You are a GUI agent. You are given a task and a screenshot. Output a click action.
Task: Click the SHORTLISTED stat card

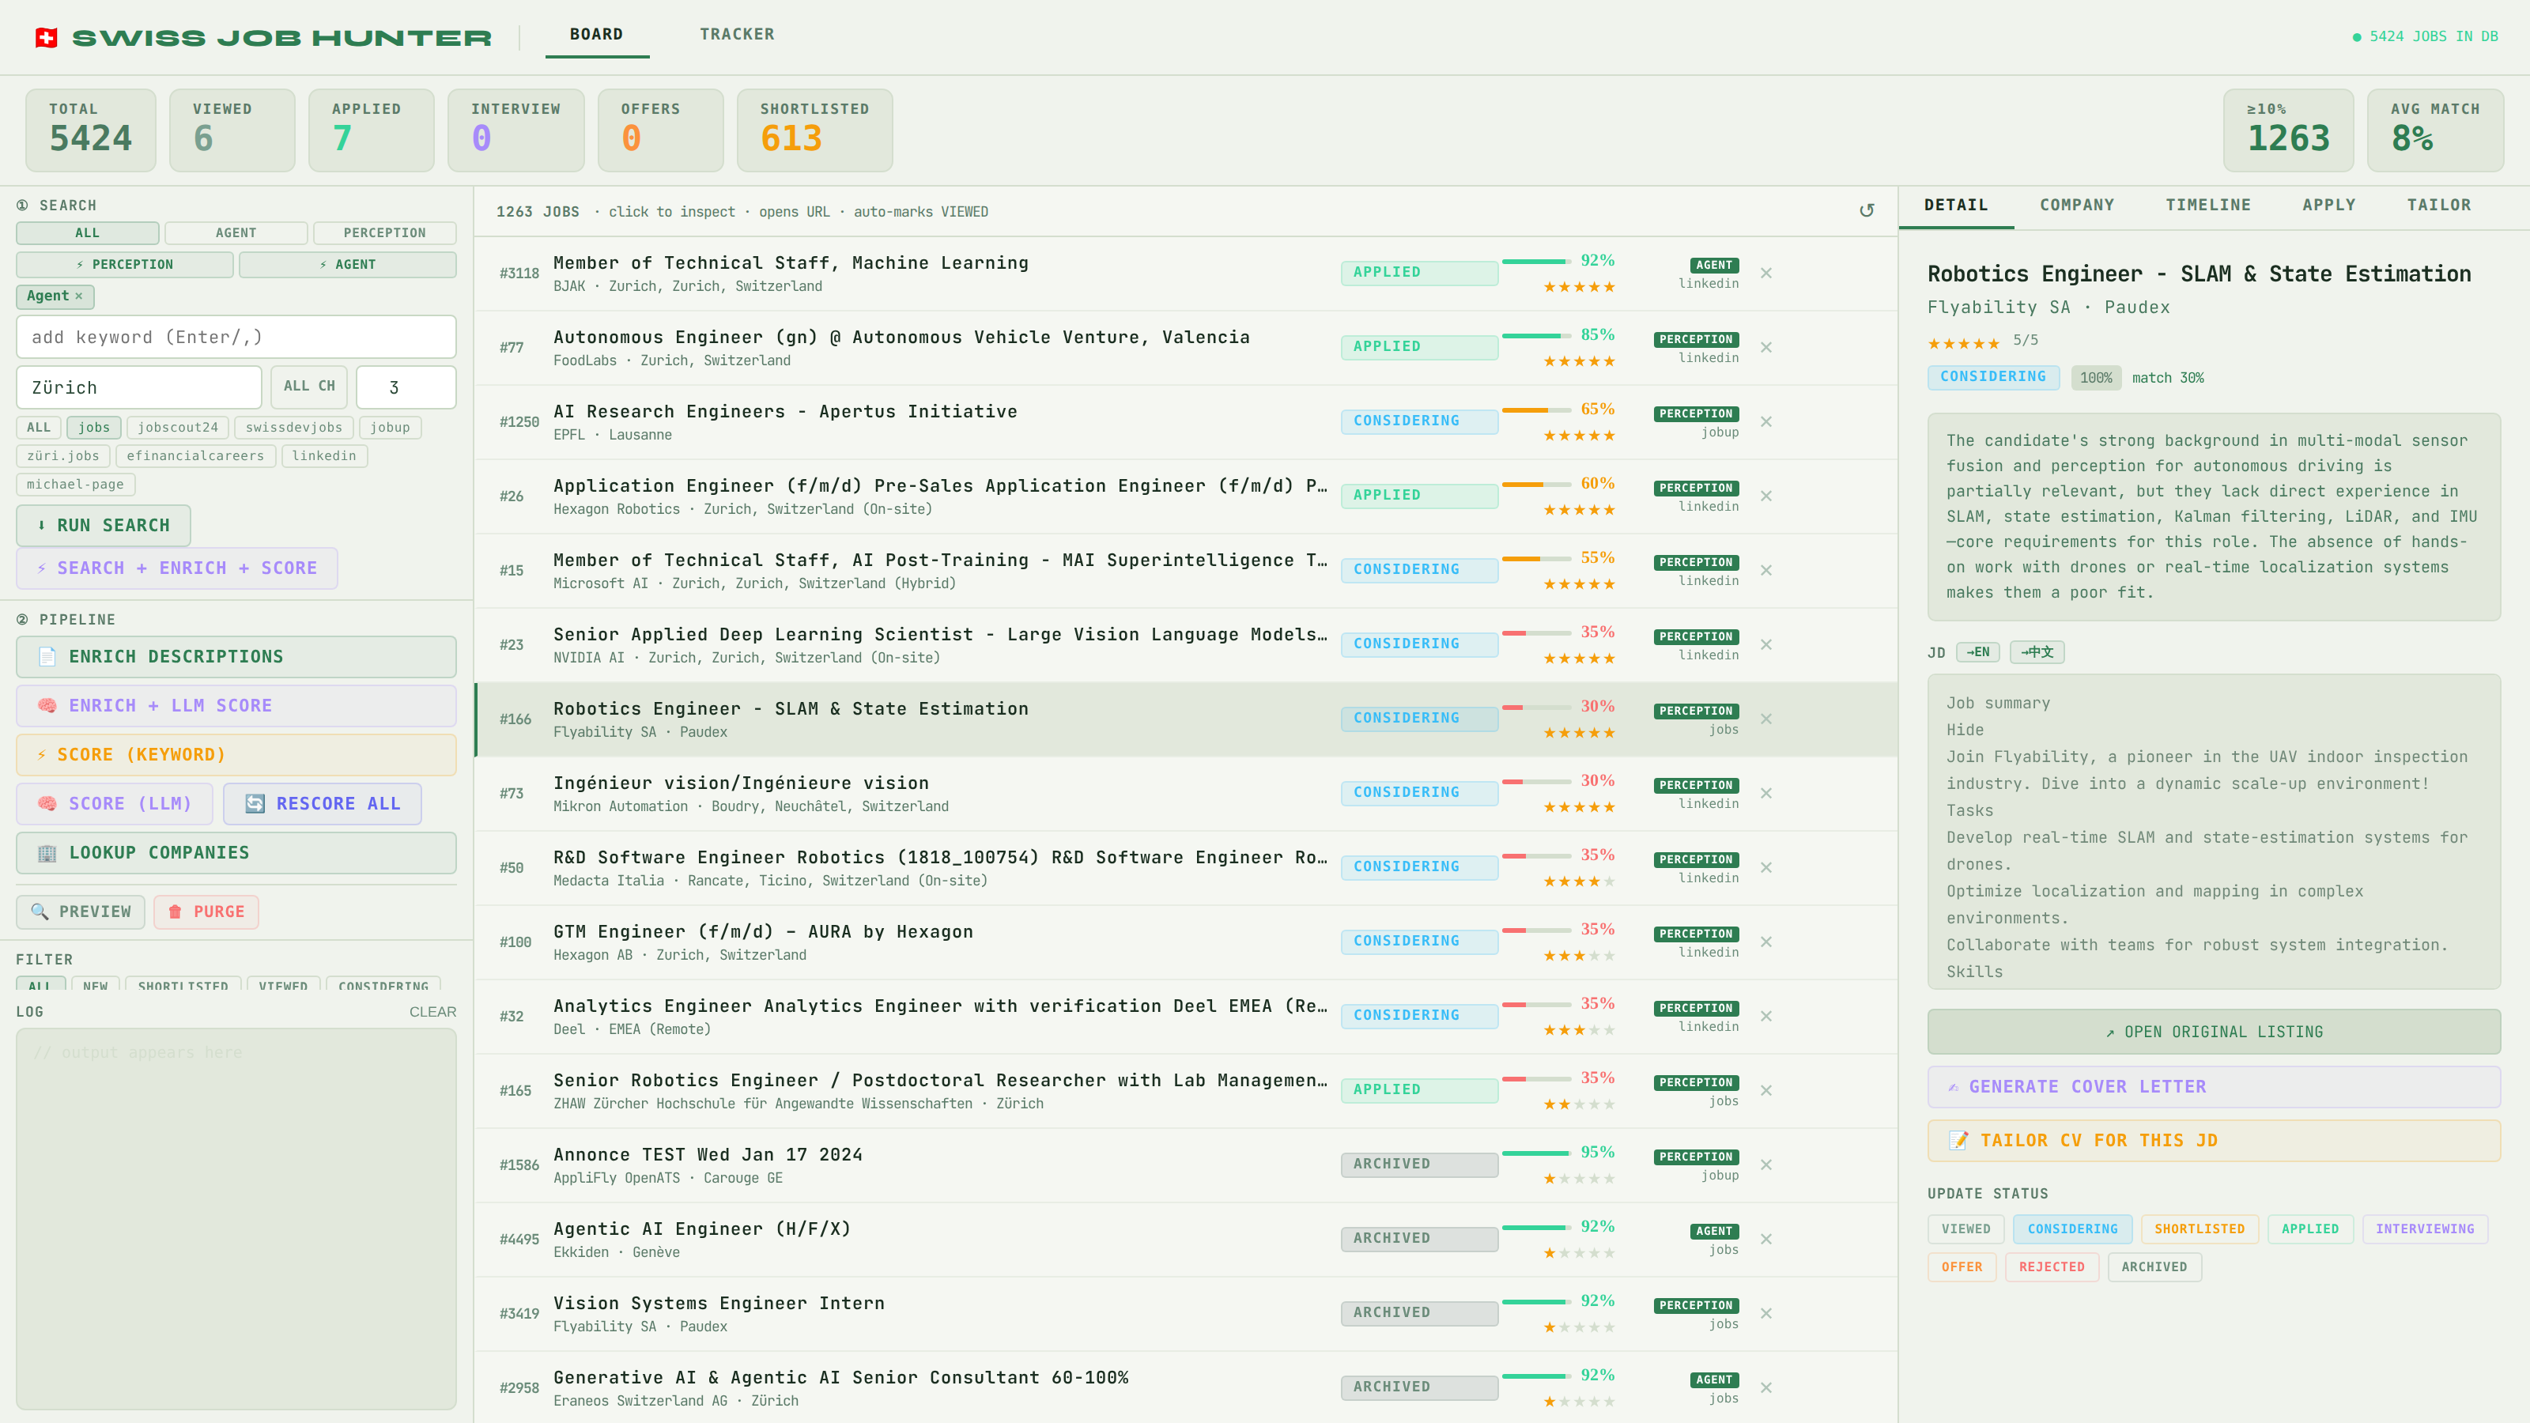(814, 130)
